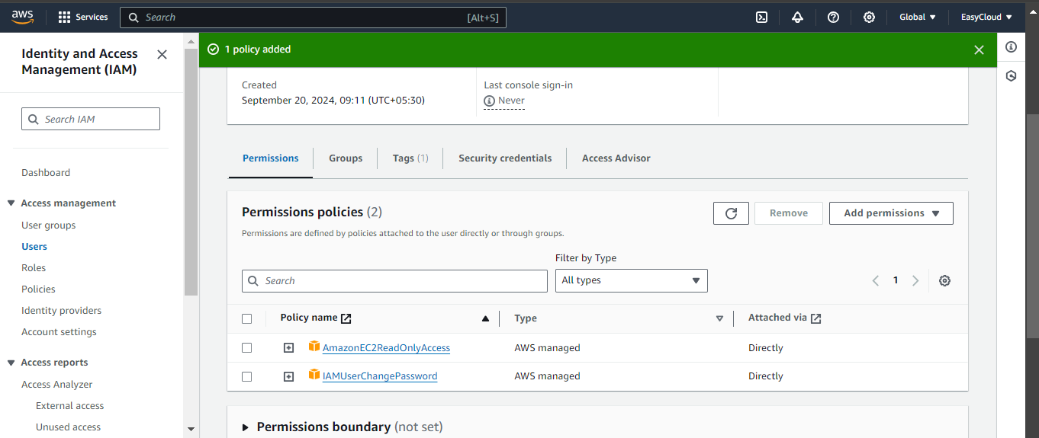
Task: Close the IAM navigation panel
Action: (x=162, y=54)
